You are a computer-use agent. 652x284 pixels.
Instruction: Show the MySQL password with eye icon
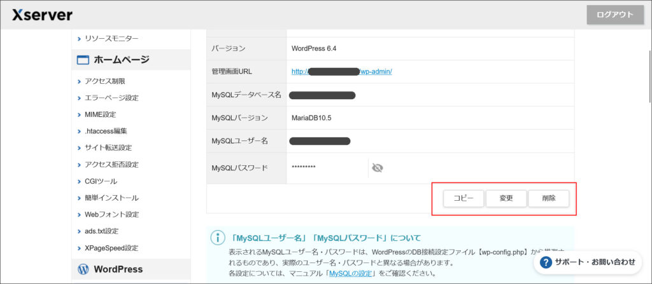377,168
